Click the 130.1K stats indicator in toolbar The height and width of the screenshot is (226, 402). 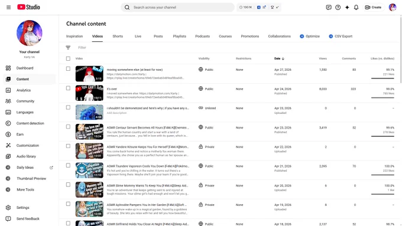245,8
